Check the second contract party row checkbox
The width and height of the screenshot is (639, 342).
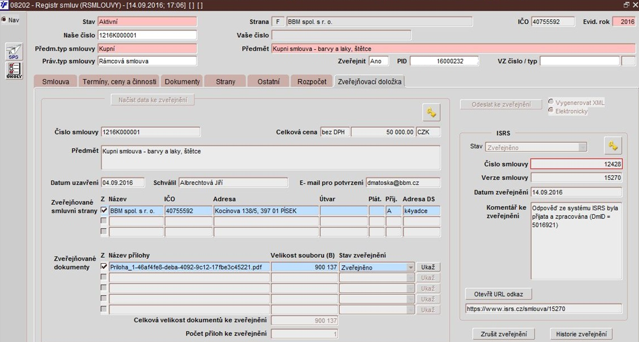(x=103, y=221)
